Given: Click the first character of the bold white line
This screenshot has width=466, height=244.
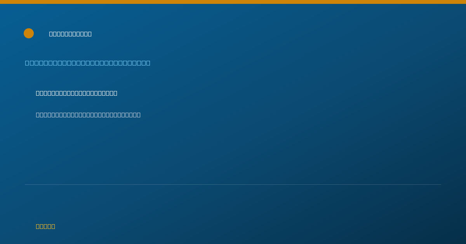Looking at the screenshot, I should pos(38,93).
